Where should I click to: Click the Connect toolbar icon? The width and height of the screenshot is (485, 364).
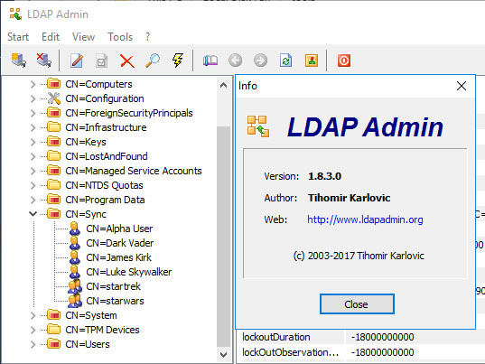point(19,61)
